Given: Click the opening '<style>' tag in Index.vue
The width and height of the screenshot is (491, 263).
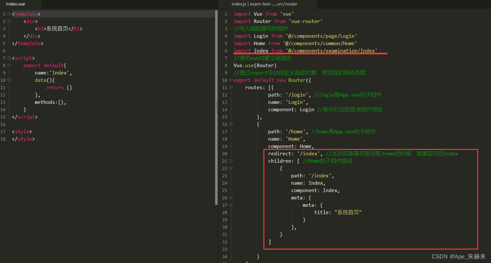Looking at the screenshot, I should point(22,132).
